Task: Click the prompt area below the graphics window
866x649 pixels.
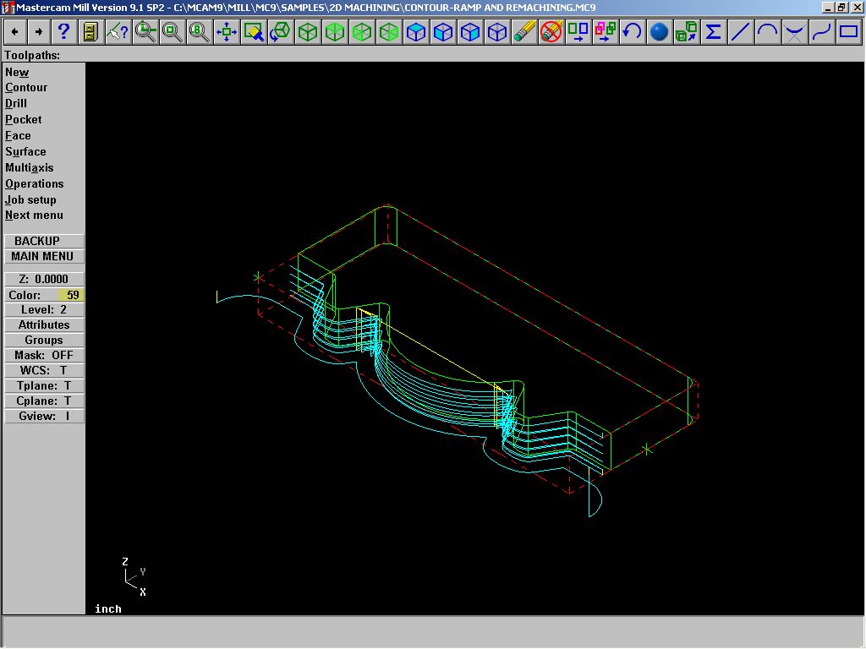Action: click(x=432, y=631)
